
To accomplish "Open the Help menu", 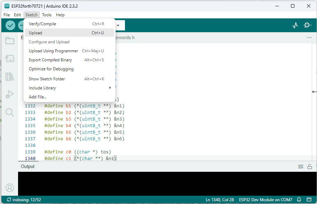I will (x=60, y=15).
